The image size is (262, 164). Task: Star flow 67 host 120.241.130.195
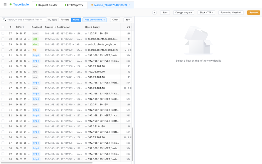(x=86, y=33)
